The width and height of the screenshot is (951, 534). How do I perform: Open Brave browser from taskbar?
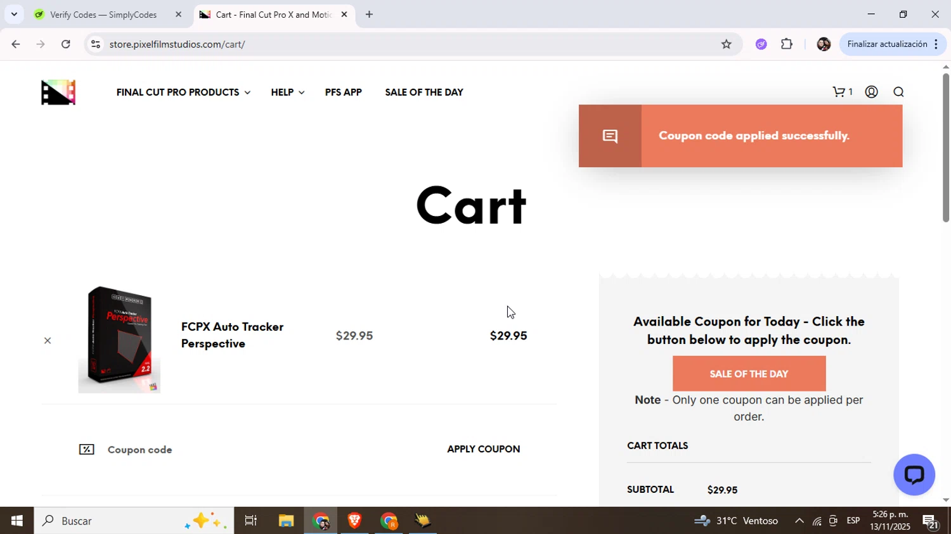tap(354, 521)
